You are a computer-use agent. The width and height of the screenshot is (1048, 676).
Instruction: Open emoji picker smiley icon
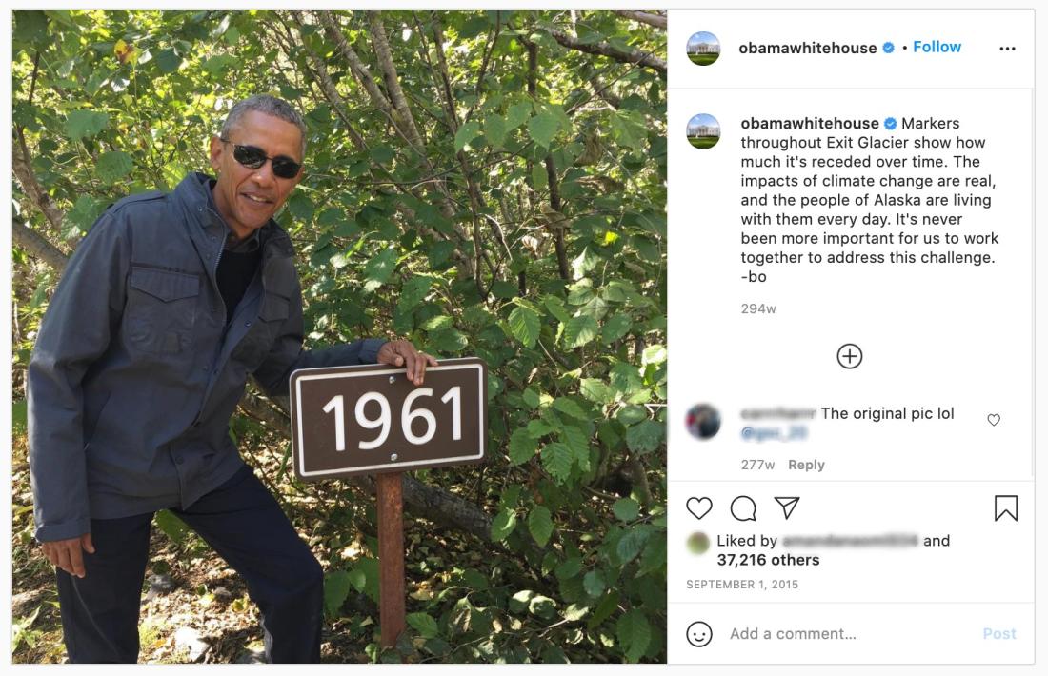pyautogui.click(x=699, y=634)
